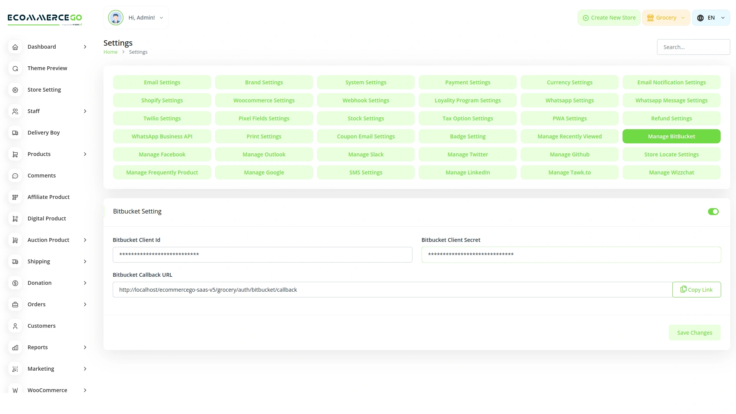Click the Customers icon in sidebar
736x414 pixels.
click(15, 326)
